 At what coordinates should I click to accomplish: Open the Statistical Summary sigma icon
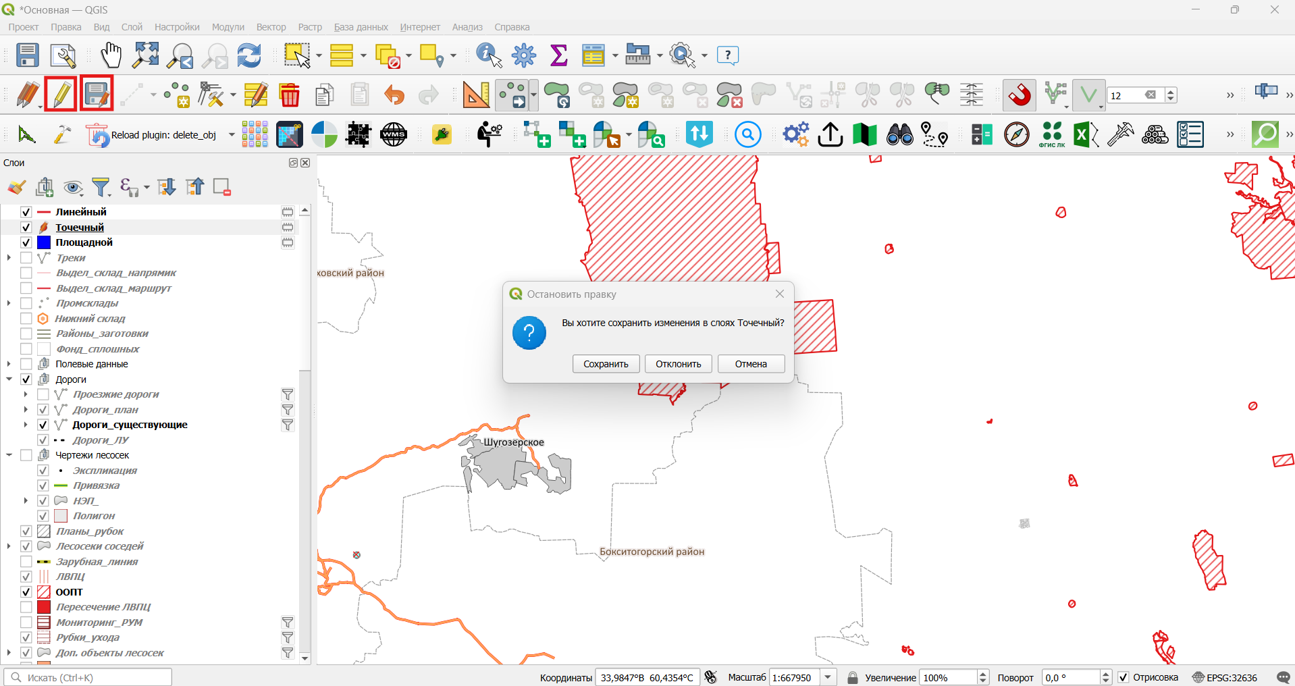click(558, 55)
